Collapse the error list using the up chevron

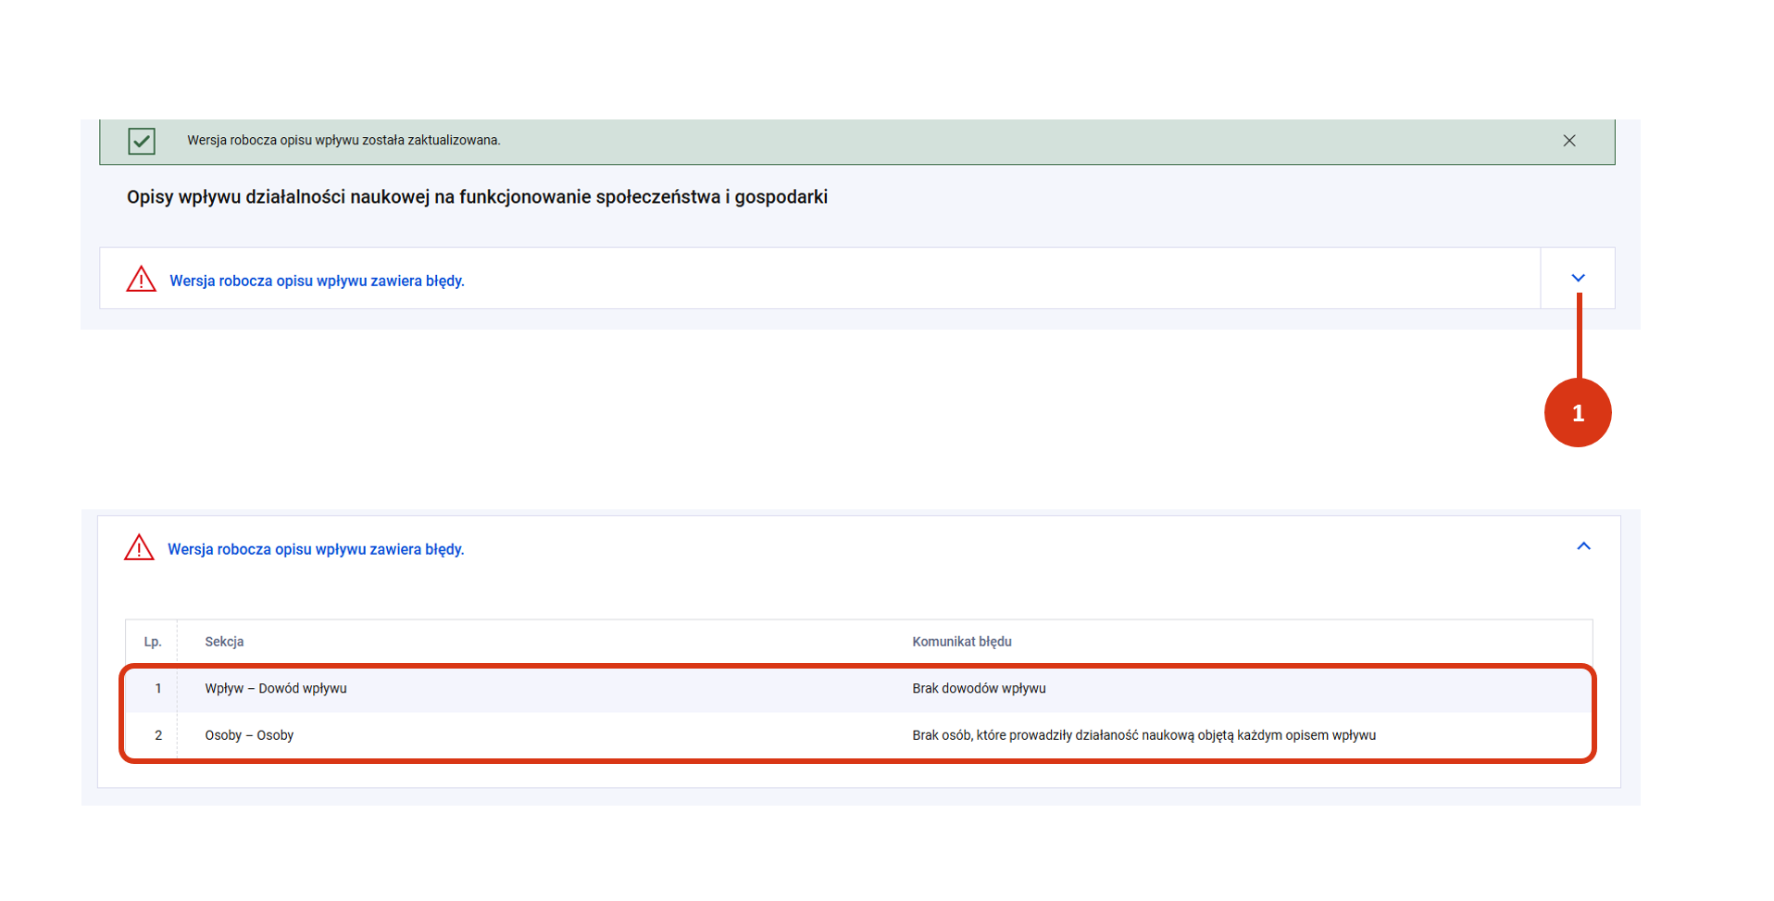tap(1583, 546)
